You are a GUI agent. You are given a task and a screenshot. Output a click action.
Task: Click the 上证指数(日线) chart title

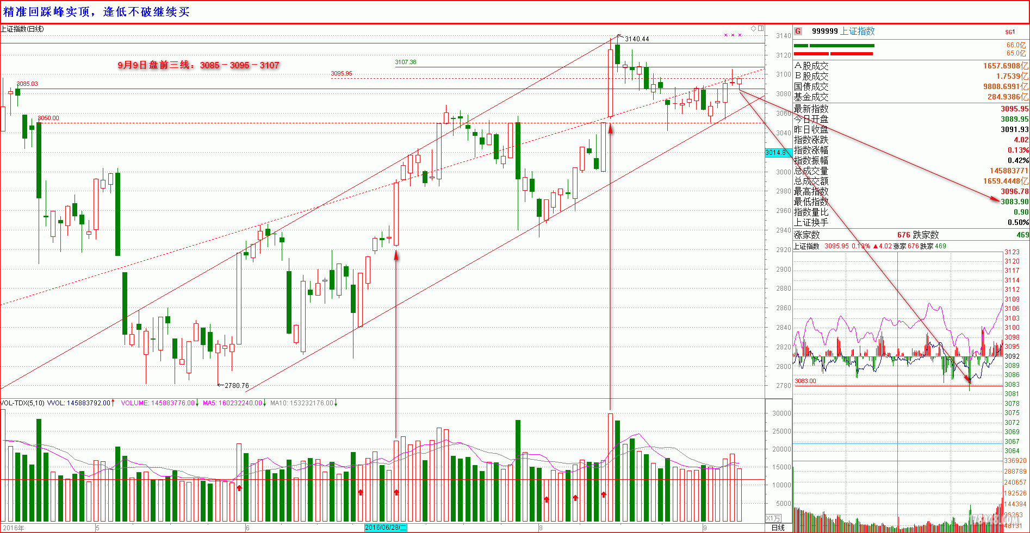[x=22, y=29]
